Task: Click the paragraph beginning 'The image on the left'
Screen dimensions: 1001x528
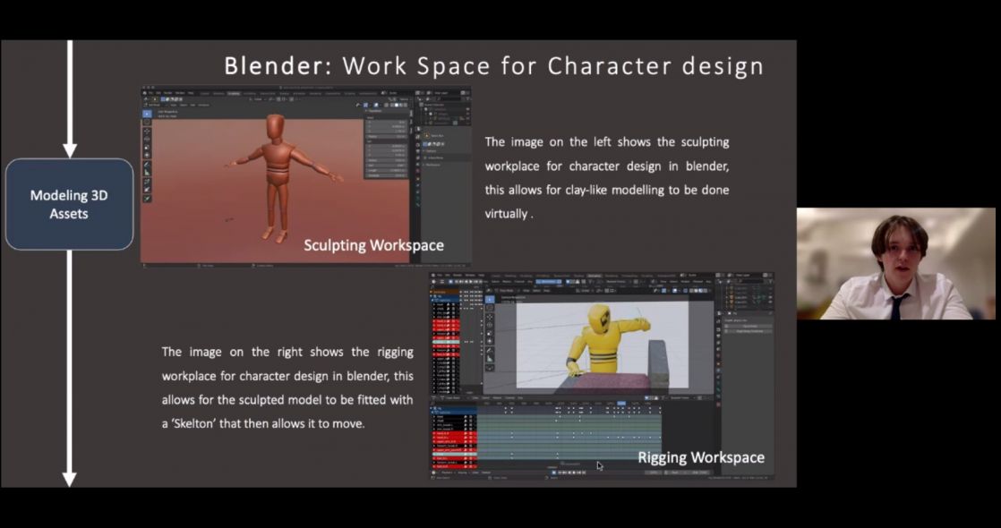Action: (606, 177)
